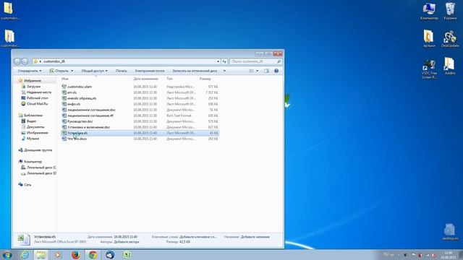This screenshot has width=463, height=260.
Task: Open Excel from the taskbar
Action: pos(127,255)
